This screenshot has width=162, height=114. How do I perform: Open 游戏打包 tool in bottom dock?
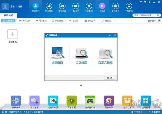tap(127, 102)
